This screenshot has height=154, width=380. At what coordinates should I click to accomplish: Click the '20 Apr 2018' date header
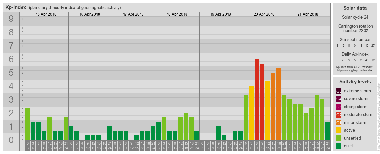click(264, 14)
